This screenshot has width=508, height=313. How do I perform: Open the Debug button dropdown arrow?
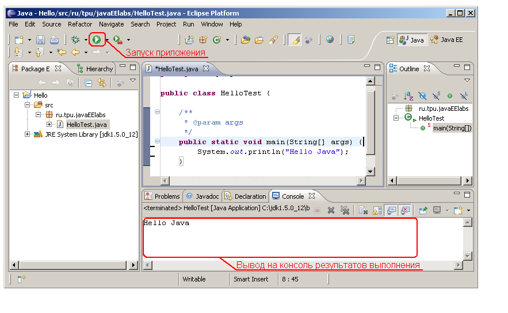(x=86, y=40)
